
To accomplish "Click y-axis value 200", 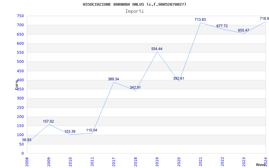I will (20, 117).
